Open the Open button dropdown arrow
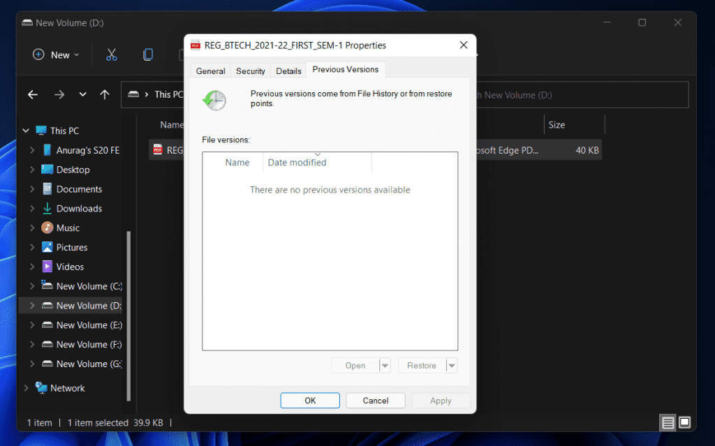 coord(384,365)
